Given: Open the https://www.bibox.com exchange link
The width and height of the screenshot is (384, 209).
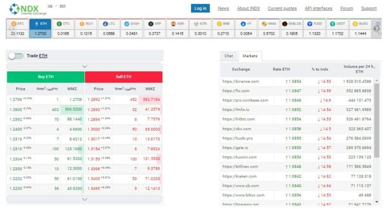Looking at the screenshot, I should click(243, 195).
